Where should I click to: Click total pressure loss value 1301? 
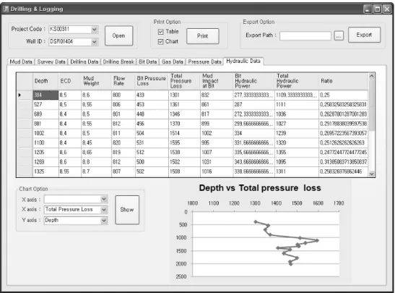pos(184,95)
